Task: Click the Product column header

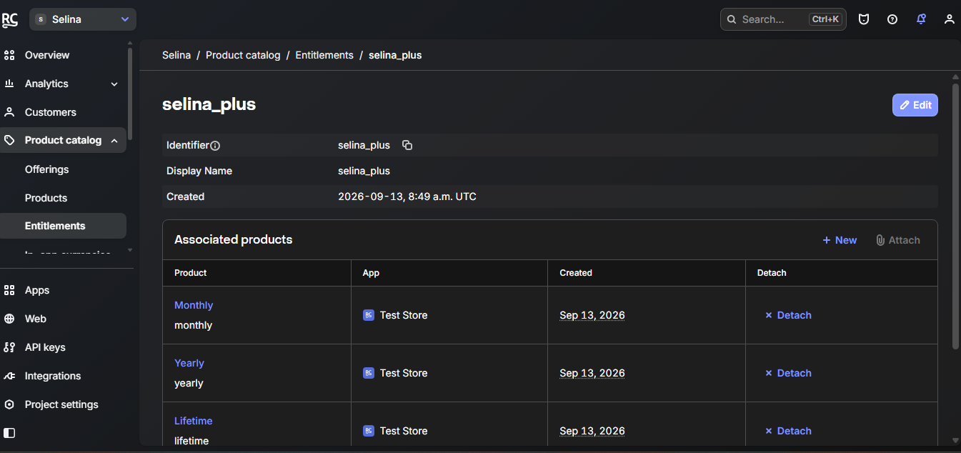Action: (x=191, y=273)
